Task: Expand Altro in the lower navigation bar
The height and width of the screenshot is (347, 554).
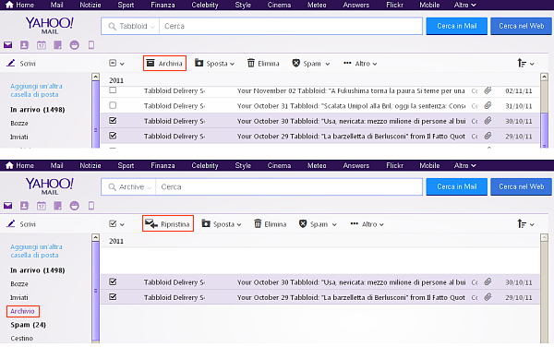Action: click(x=464, y=165)
